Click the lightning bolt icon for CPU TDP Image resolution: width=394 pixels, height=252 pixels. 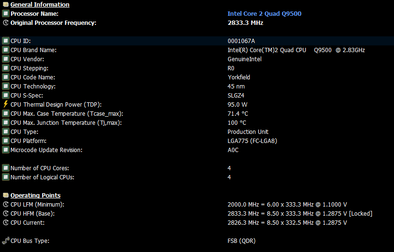(x=6, y=104)
